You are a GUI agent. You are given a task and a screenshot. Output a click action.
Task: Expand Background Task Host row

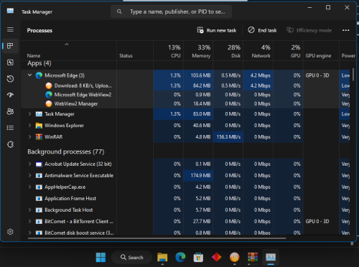tap(29, 210)
